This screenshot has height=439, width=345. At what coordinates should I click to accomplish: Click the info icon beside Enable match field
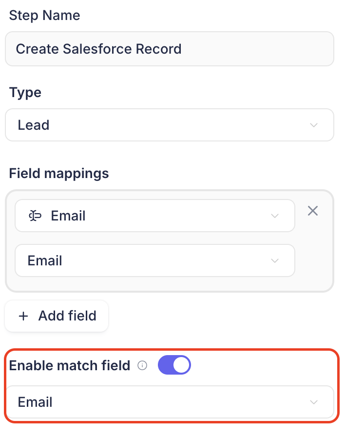[142, 365]
